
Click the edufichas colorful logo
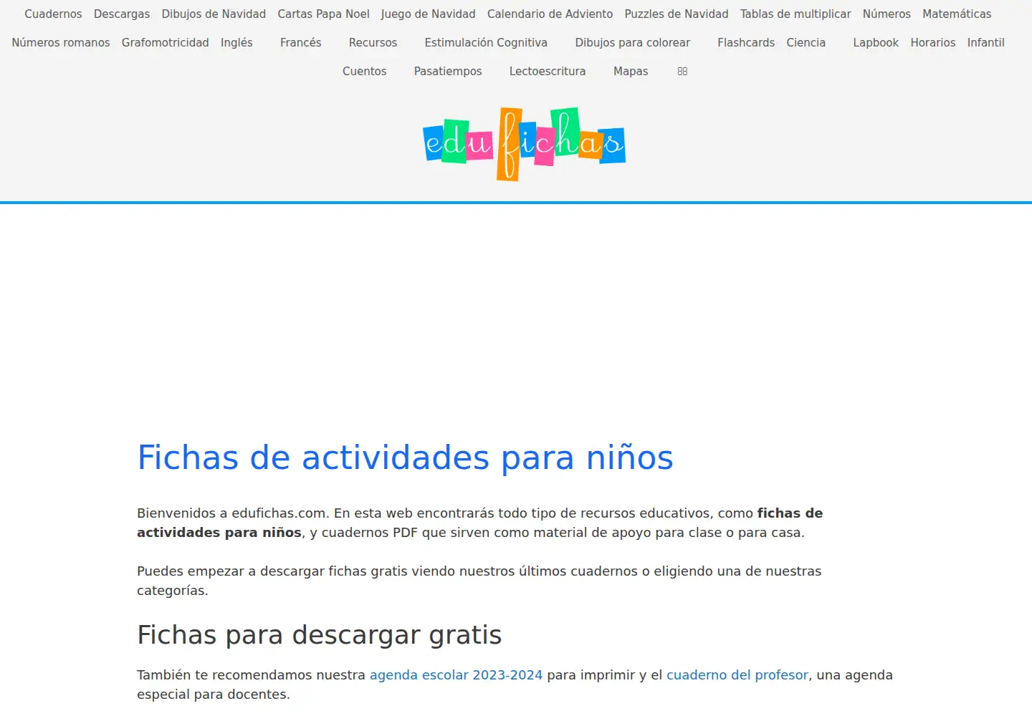[524, 144]
